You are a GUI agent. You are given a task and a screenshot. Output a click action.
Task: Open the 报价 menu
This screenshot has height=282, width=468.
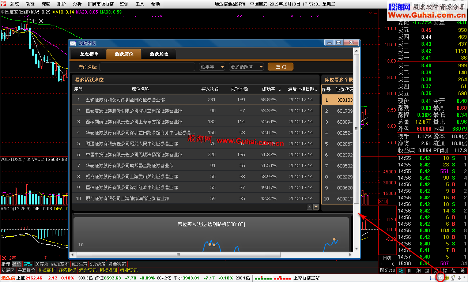[x=62, y=4]
